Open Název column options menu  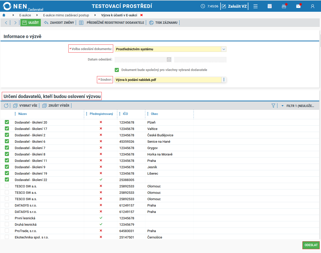click(15, 114)
